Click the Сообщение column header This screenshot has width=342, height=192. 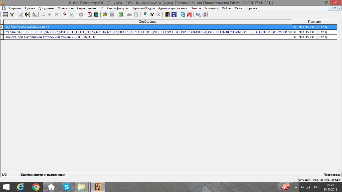point(148,22)
